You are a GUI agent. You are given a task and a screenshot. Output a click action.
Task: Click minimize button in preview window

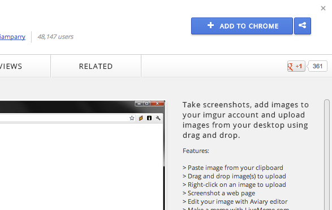(x=139, y=103)
